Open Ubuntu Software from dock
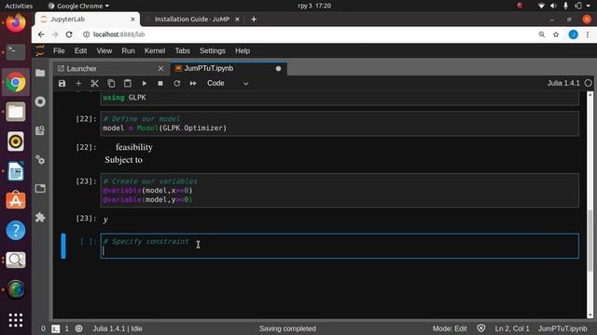This screenshot has height=335, width=597. pyautogui.click(x=16, y=200)
